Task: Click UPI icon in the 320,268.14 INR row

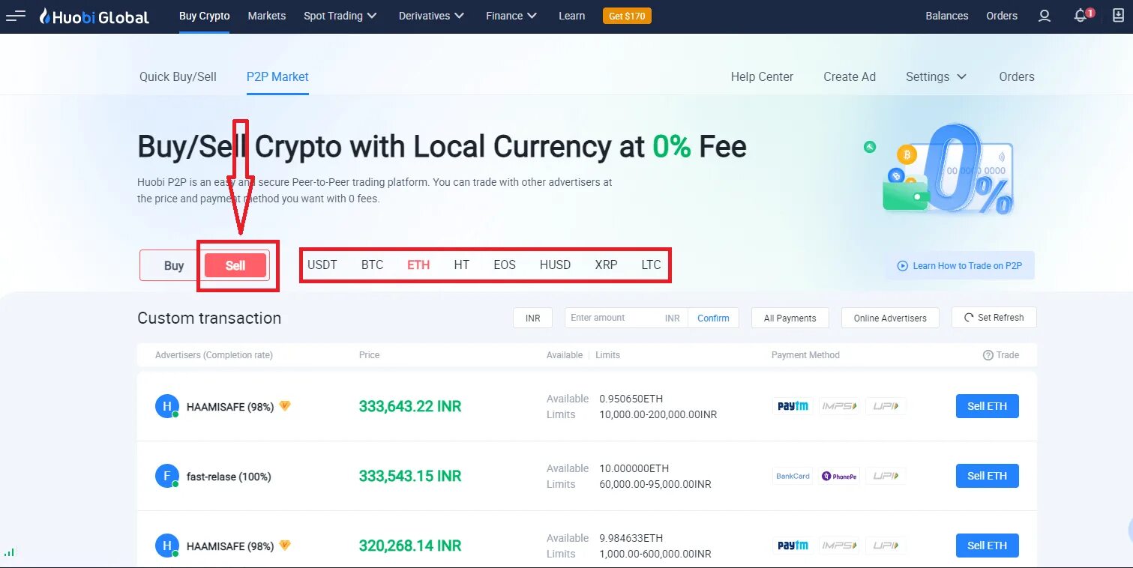Action: [886, 546]
